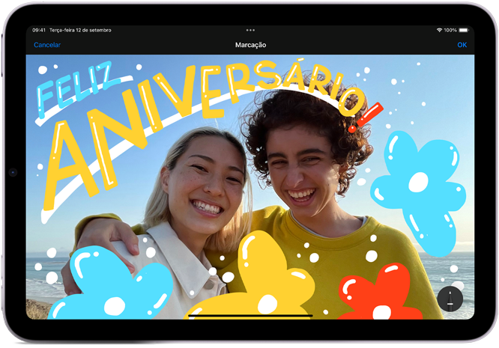Tap the battery 100% indicator

coord(457,30)
